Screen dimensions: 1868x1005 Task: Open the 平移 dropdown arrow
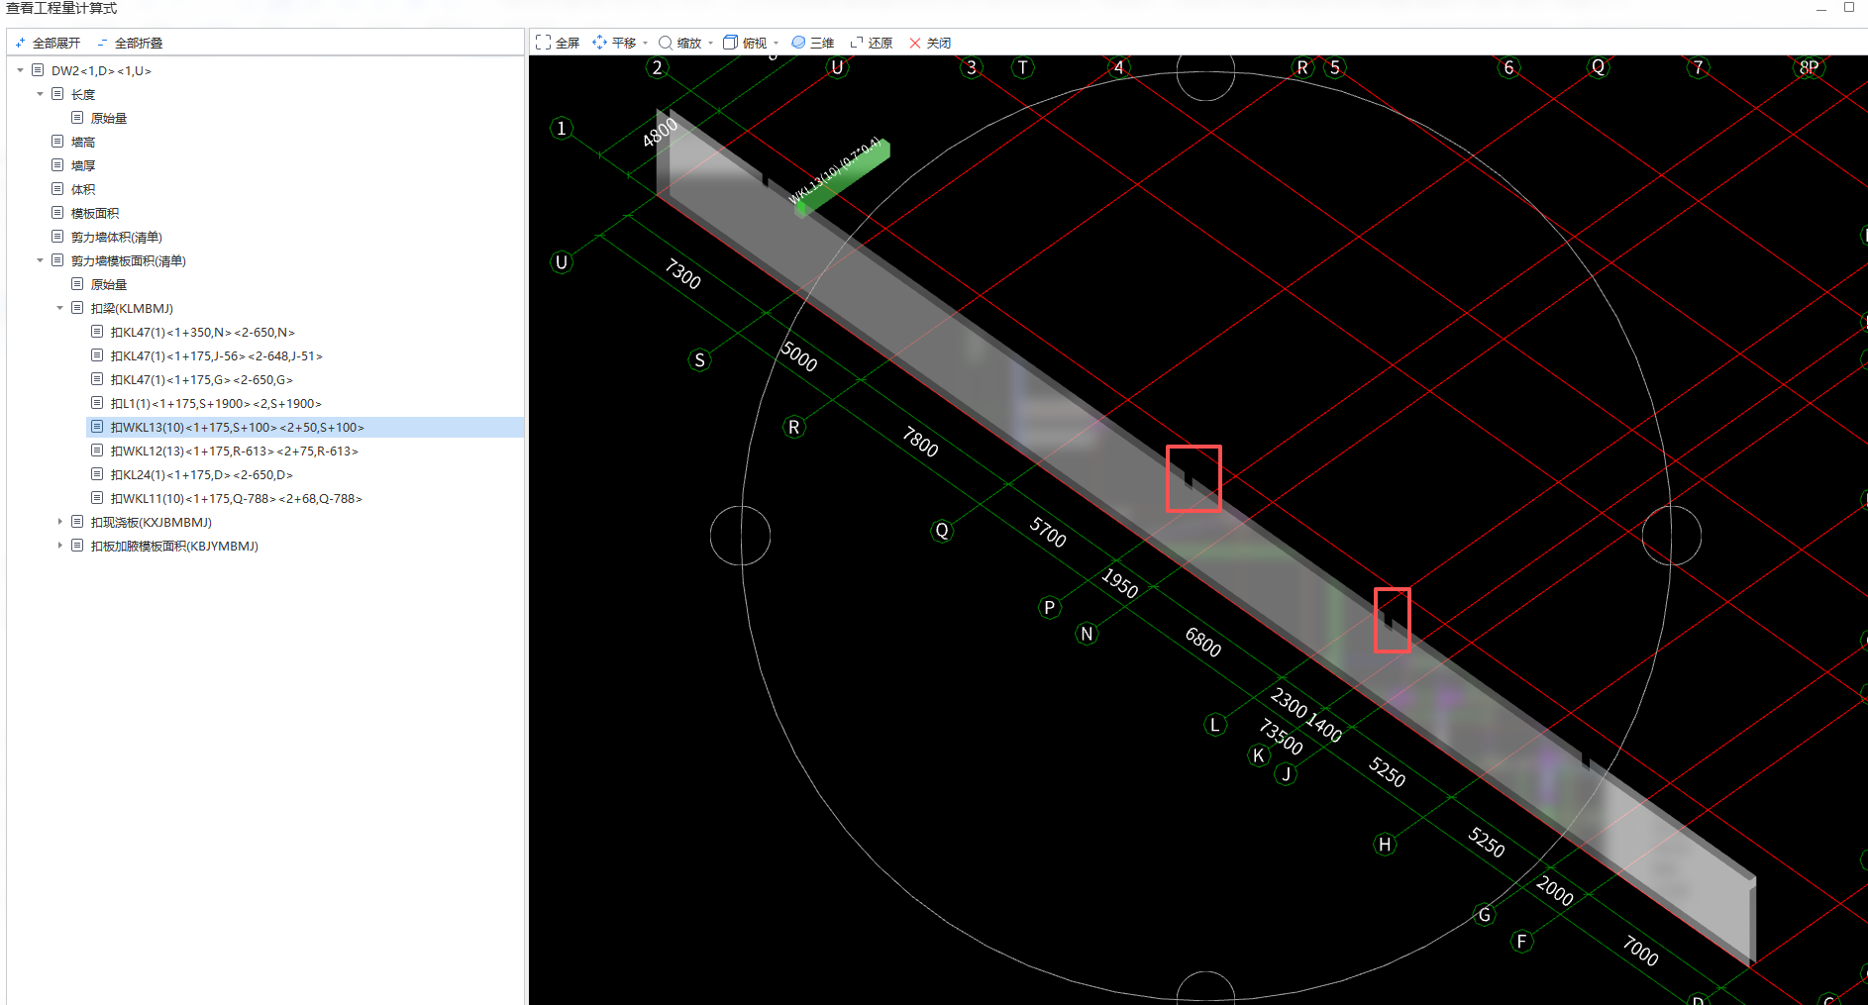pyautogui.click(x=646, y=44)
